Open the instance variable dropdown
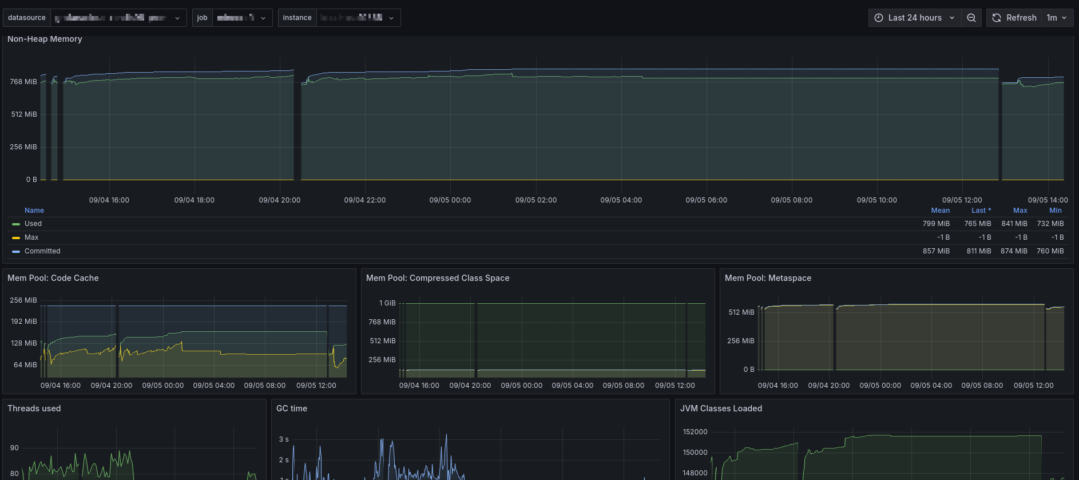The width and height of the screenshot is (1079, 480). (358, 18)
